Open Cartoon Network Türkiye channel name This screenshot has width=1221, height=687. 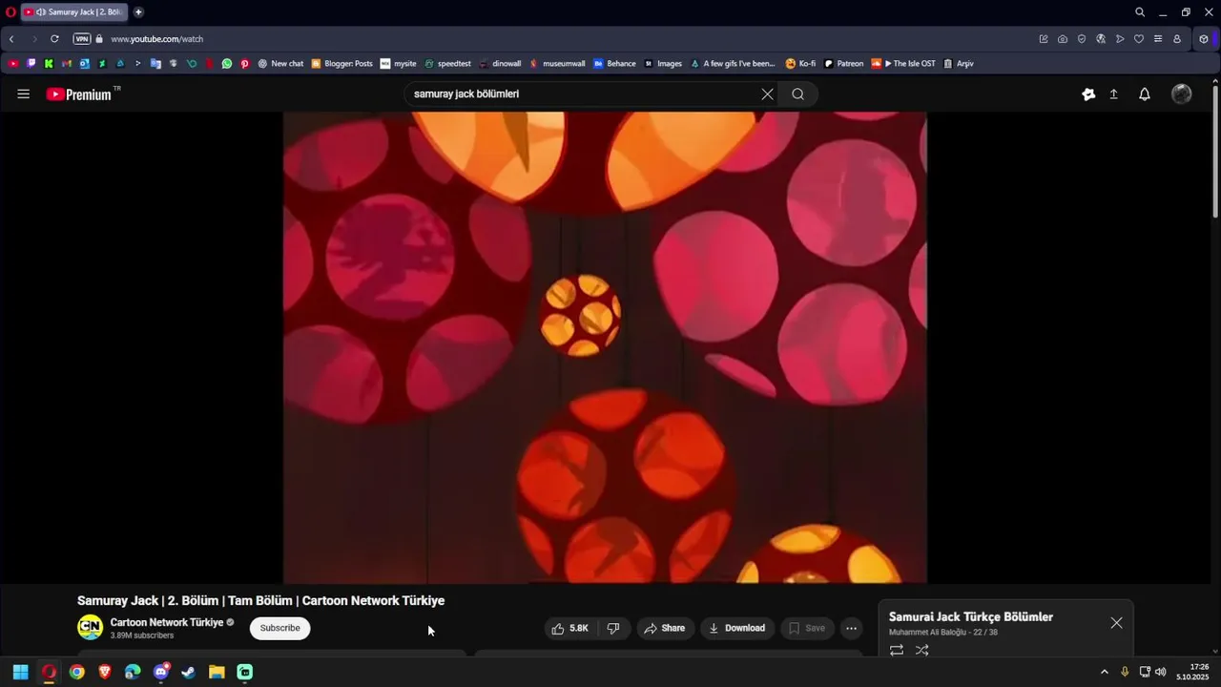pyautogui.click(x=167, y=622)
